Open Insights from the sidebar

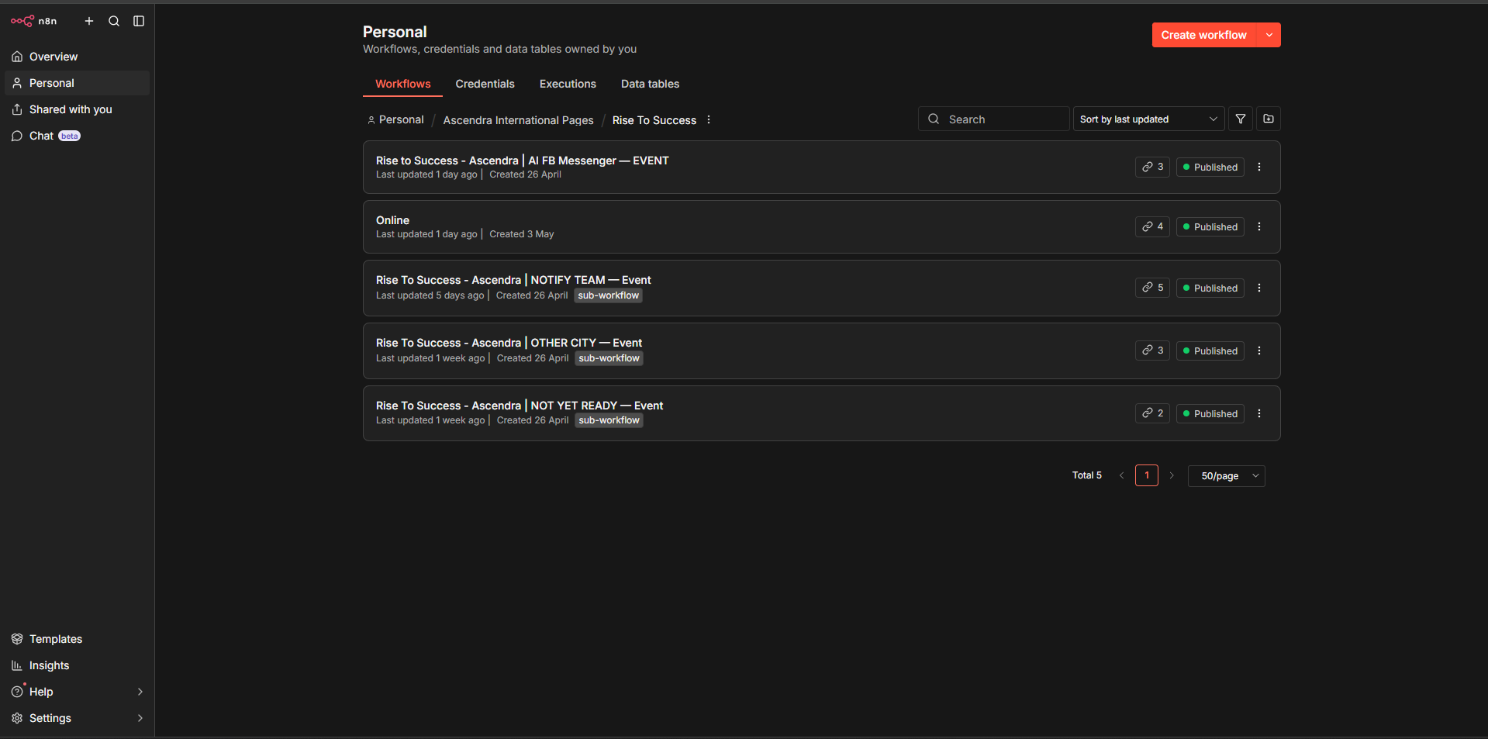coord(77,665)
